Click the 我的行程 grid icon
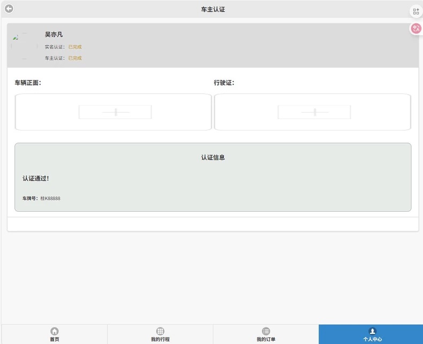The width and height of the screenshot is (423, 344). [x=160, y=331]
